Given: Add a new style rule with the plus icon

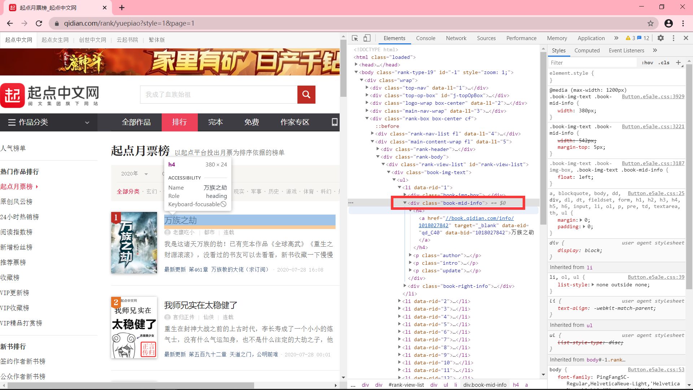Looking at the screenshot, I should pyautogui.click(x=679, y=62).
